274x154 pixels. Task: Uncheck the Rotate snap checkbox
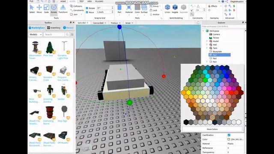(87, 8)
